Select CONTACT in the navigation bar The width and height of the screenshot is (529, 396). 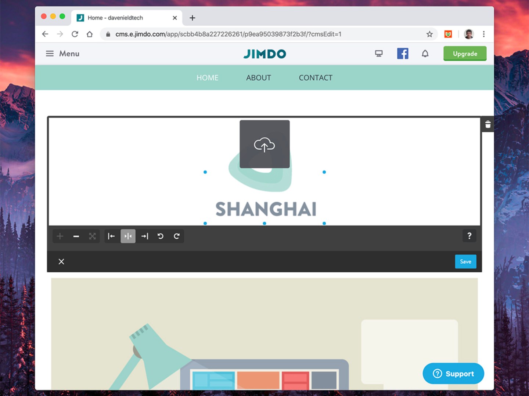315,78
